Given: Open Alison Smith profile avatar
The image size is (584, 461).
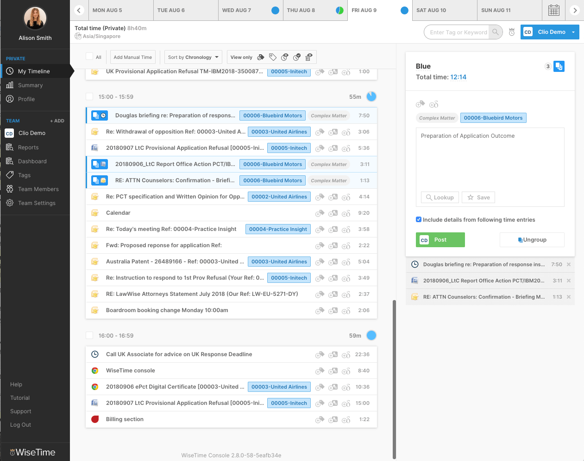Looking at the screenshot, I should tap(35, 18).
